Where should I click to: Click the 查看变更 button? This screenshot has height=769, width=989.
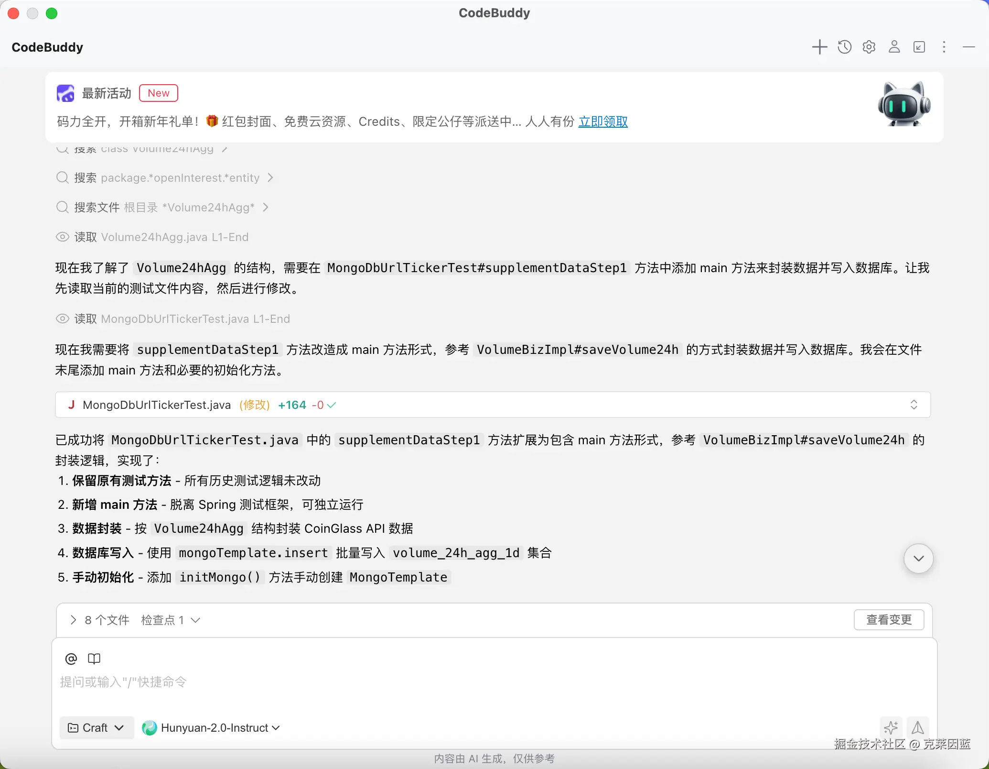[889, 620]
